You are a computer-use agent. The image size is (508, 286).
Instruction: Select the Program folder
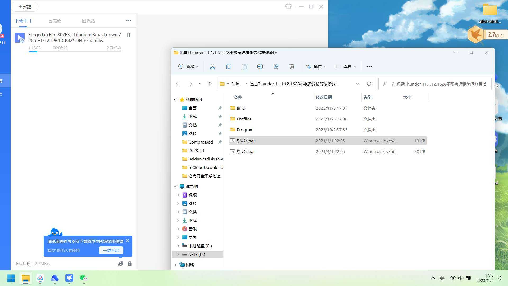(328, 130)
